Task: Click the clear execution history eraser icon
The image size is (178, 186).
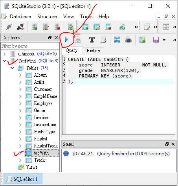Action: point(103,40)
